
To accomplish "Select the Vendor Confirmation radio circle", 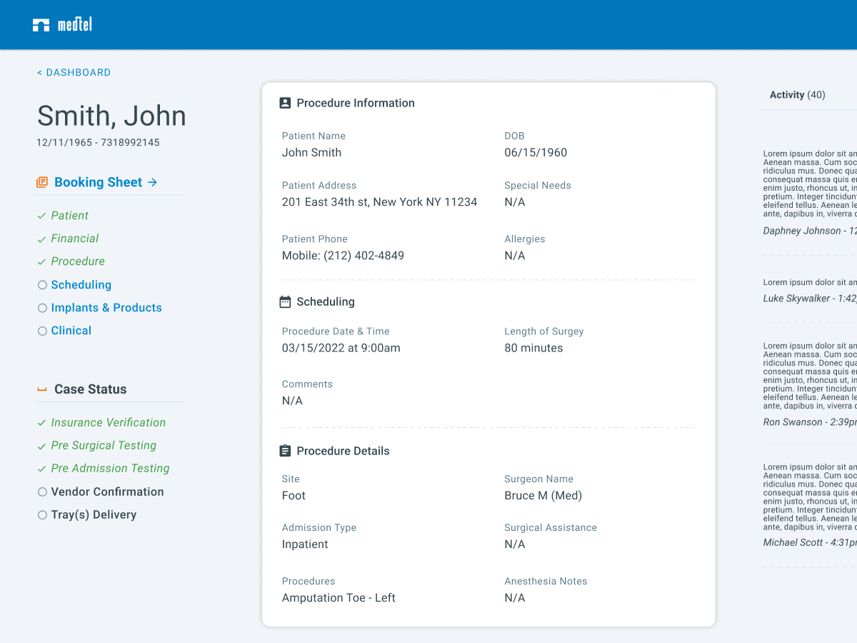I will tap(42, 492).
